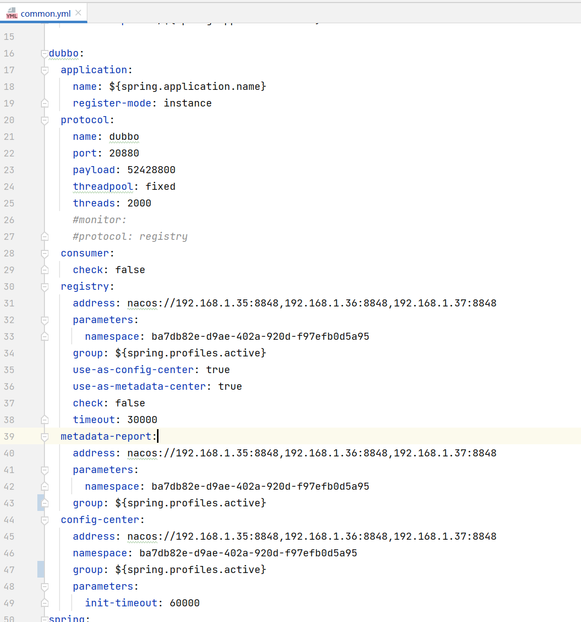
Task: Click the 'consumer' key
Action: pos(85,253)
